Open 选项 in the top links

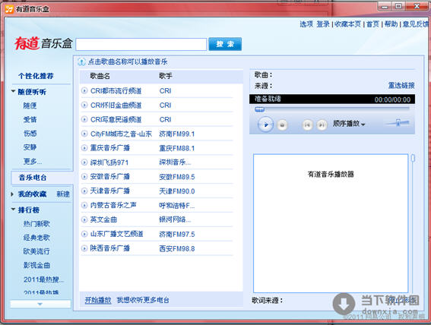tap(306, 24)
